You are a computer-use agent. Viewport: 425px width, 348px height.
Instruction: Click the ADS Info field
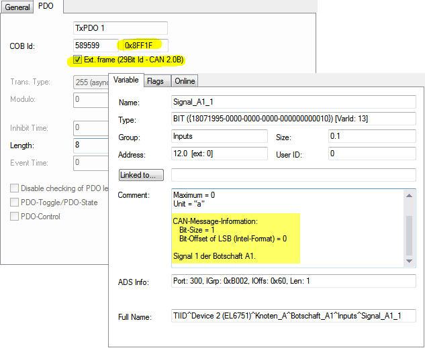(x=293, y=281)
